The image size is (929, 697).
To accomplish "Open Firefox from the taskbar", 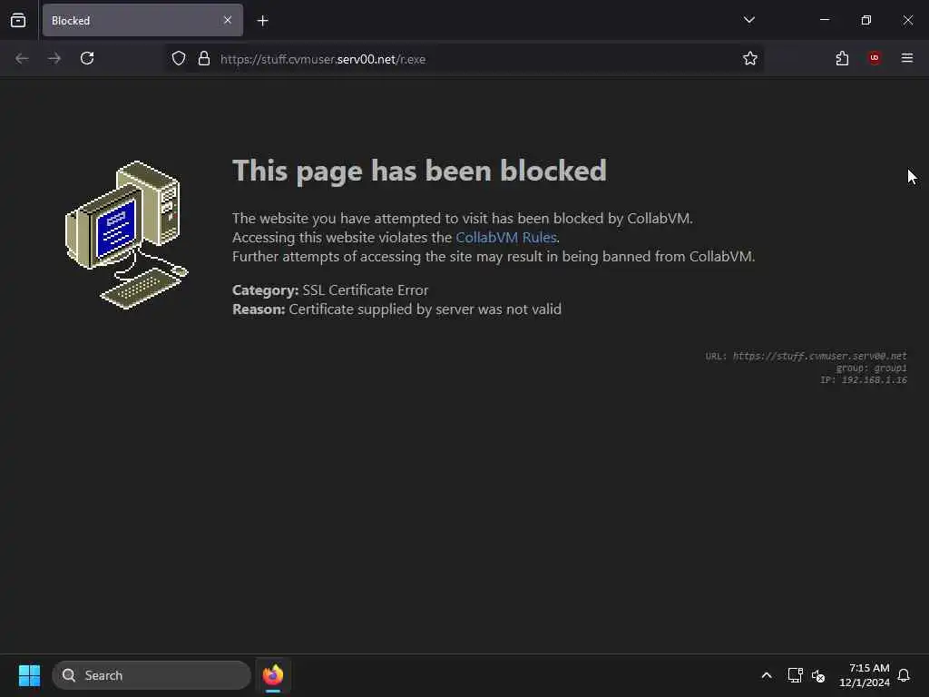I will (273, 675).
